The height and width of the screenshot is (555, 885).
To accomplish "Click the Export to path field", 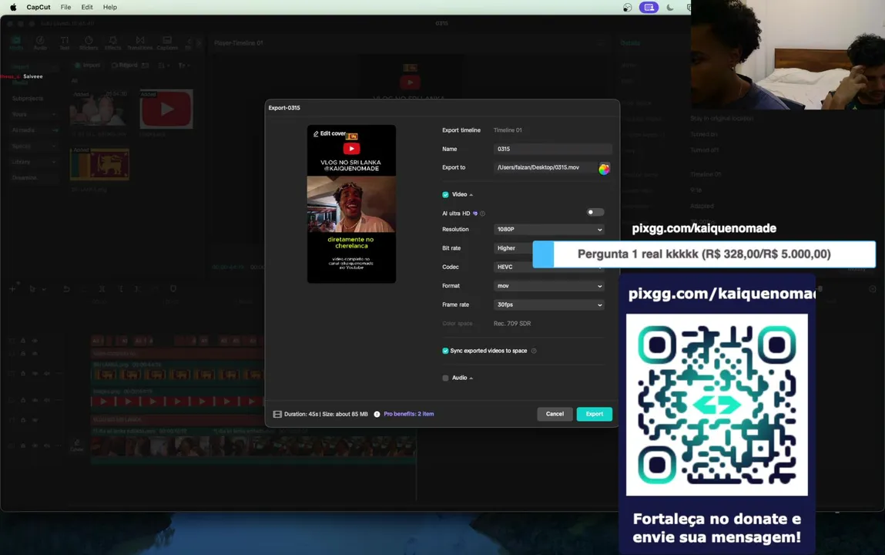I will click(545, 168).
